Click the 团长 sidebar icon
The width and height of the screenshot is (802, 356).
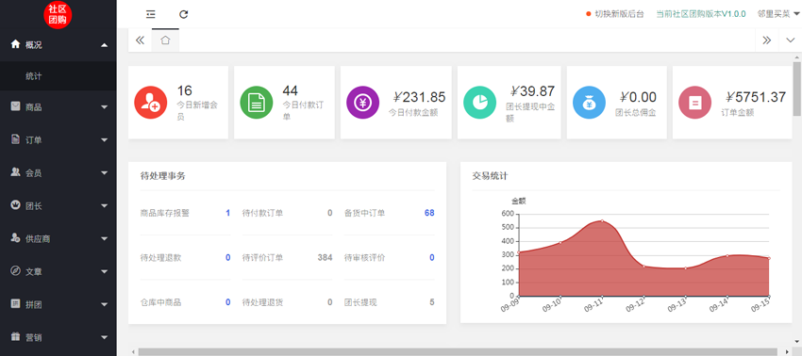pos(15,204)
